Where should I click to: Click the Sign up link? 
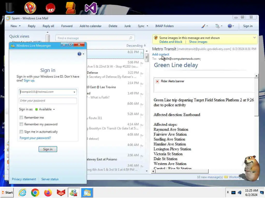[x=29, y=80]
